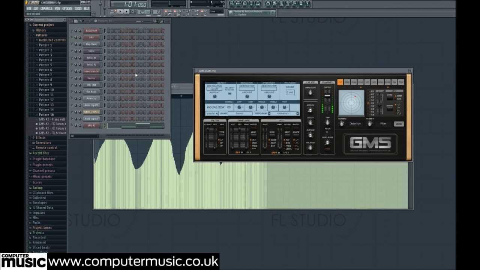The height and width of the screenshot is (270, 480).
Task: Click the GMS filter Cutoff slider
Action: coord(208,138)
